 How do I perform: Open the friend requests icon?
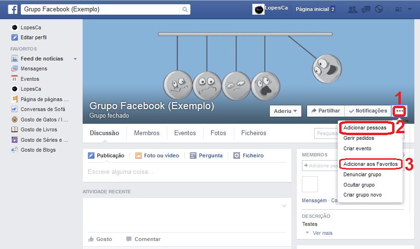(x=352, y=10)
